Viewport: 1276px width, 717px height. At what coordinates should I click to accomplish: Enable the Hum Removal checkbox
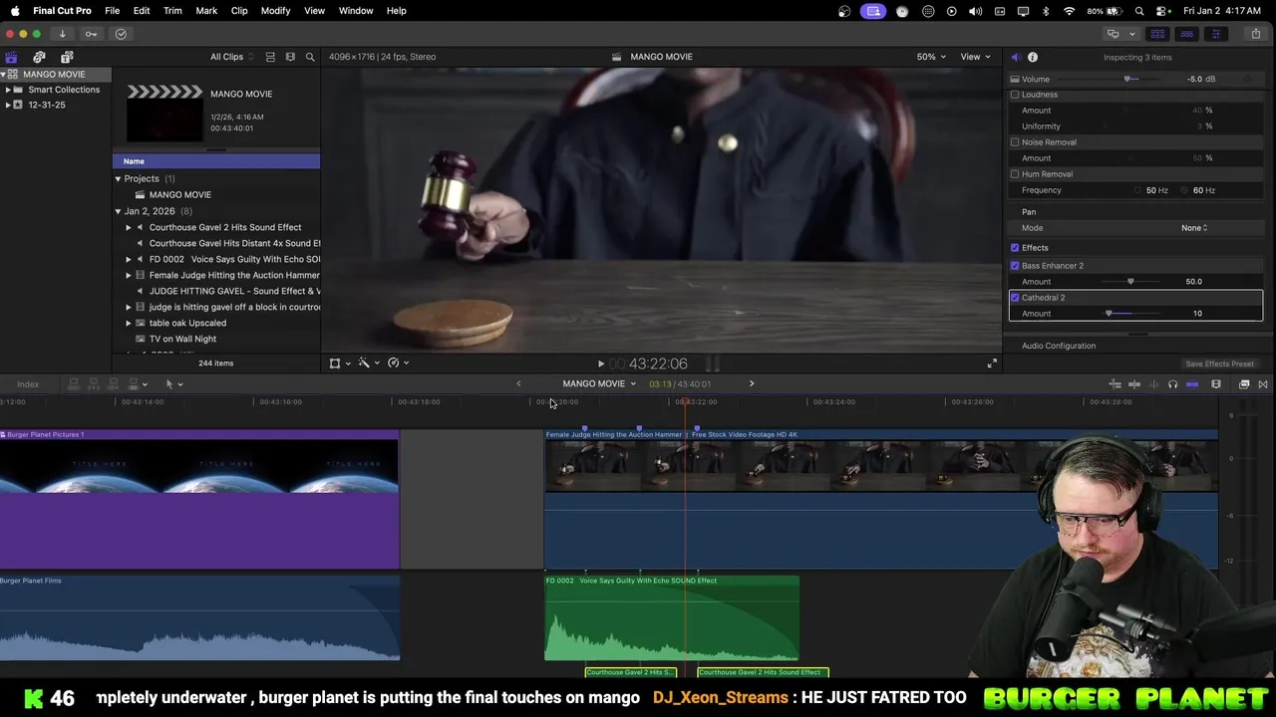pos(1015,174)
